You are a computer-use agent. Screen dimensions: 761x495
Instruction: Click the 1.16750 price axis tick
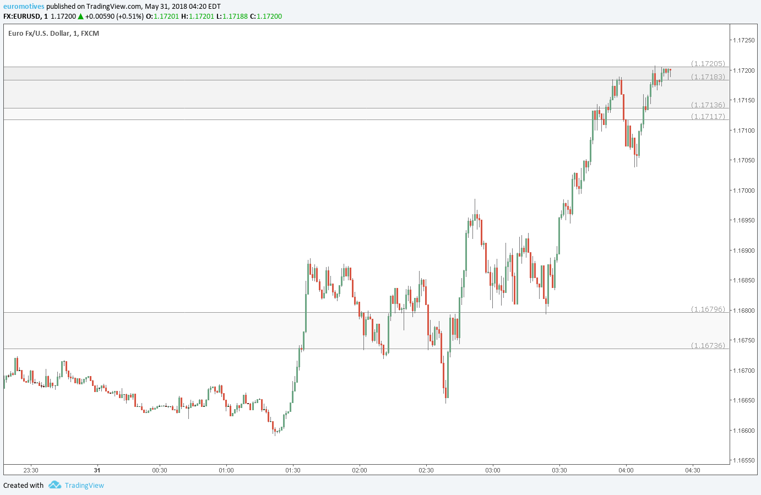pos(743,340)
